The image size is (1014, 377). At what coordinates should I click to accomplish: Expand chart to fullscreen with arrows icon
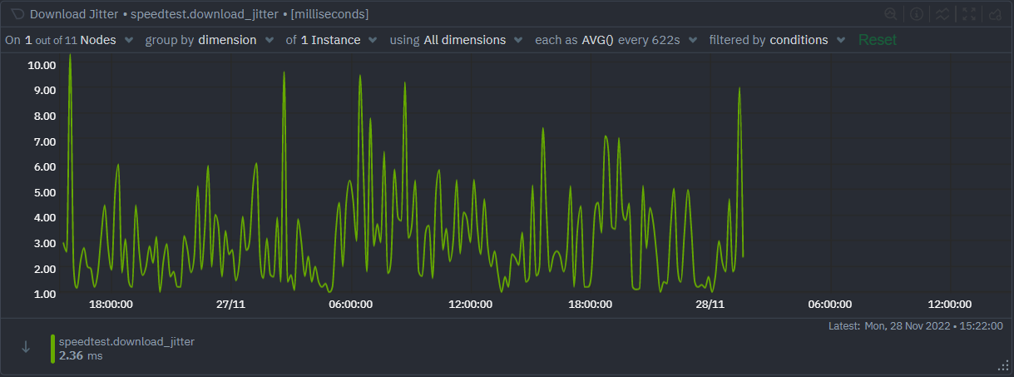(x=969, y=14)
